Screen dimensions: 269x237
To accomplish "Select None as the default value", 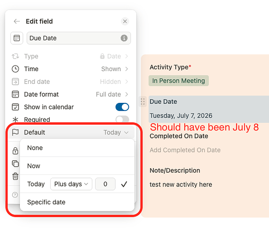I will click(77, 148).
